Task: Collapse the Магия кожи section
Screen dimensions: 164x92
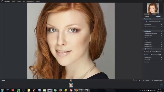Action: pos(143,19)
